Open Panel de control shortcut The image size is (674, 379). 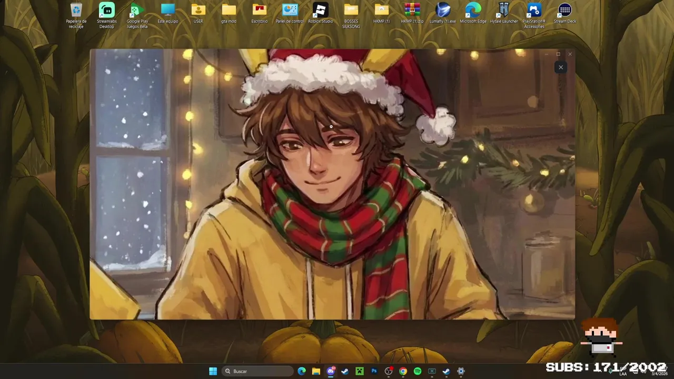tap(290, 14)
